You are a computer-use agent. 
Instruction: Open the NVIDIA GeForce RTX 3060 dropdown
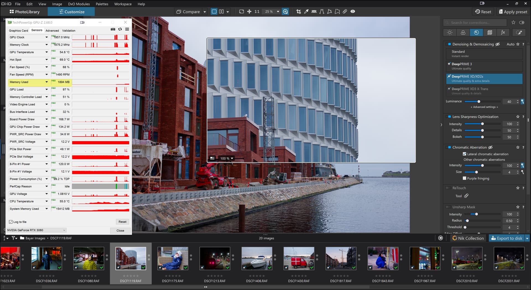pyautogui.click(x=37, y=230)
